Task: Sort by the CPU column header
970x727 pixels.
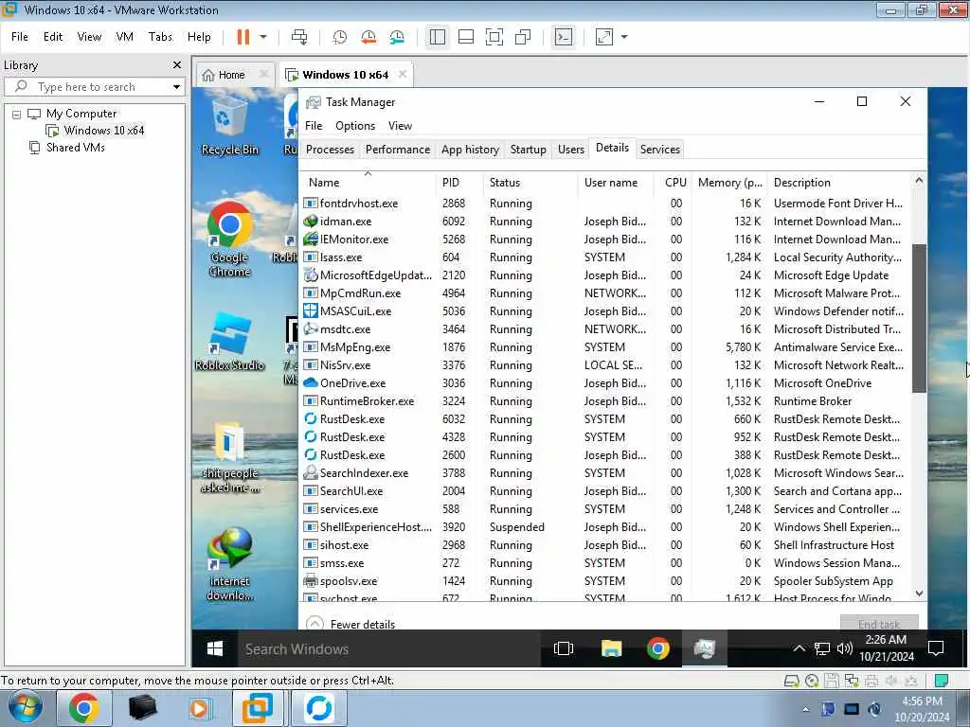Action: coord(675,183)
